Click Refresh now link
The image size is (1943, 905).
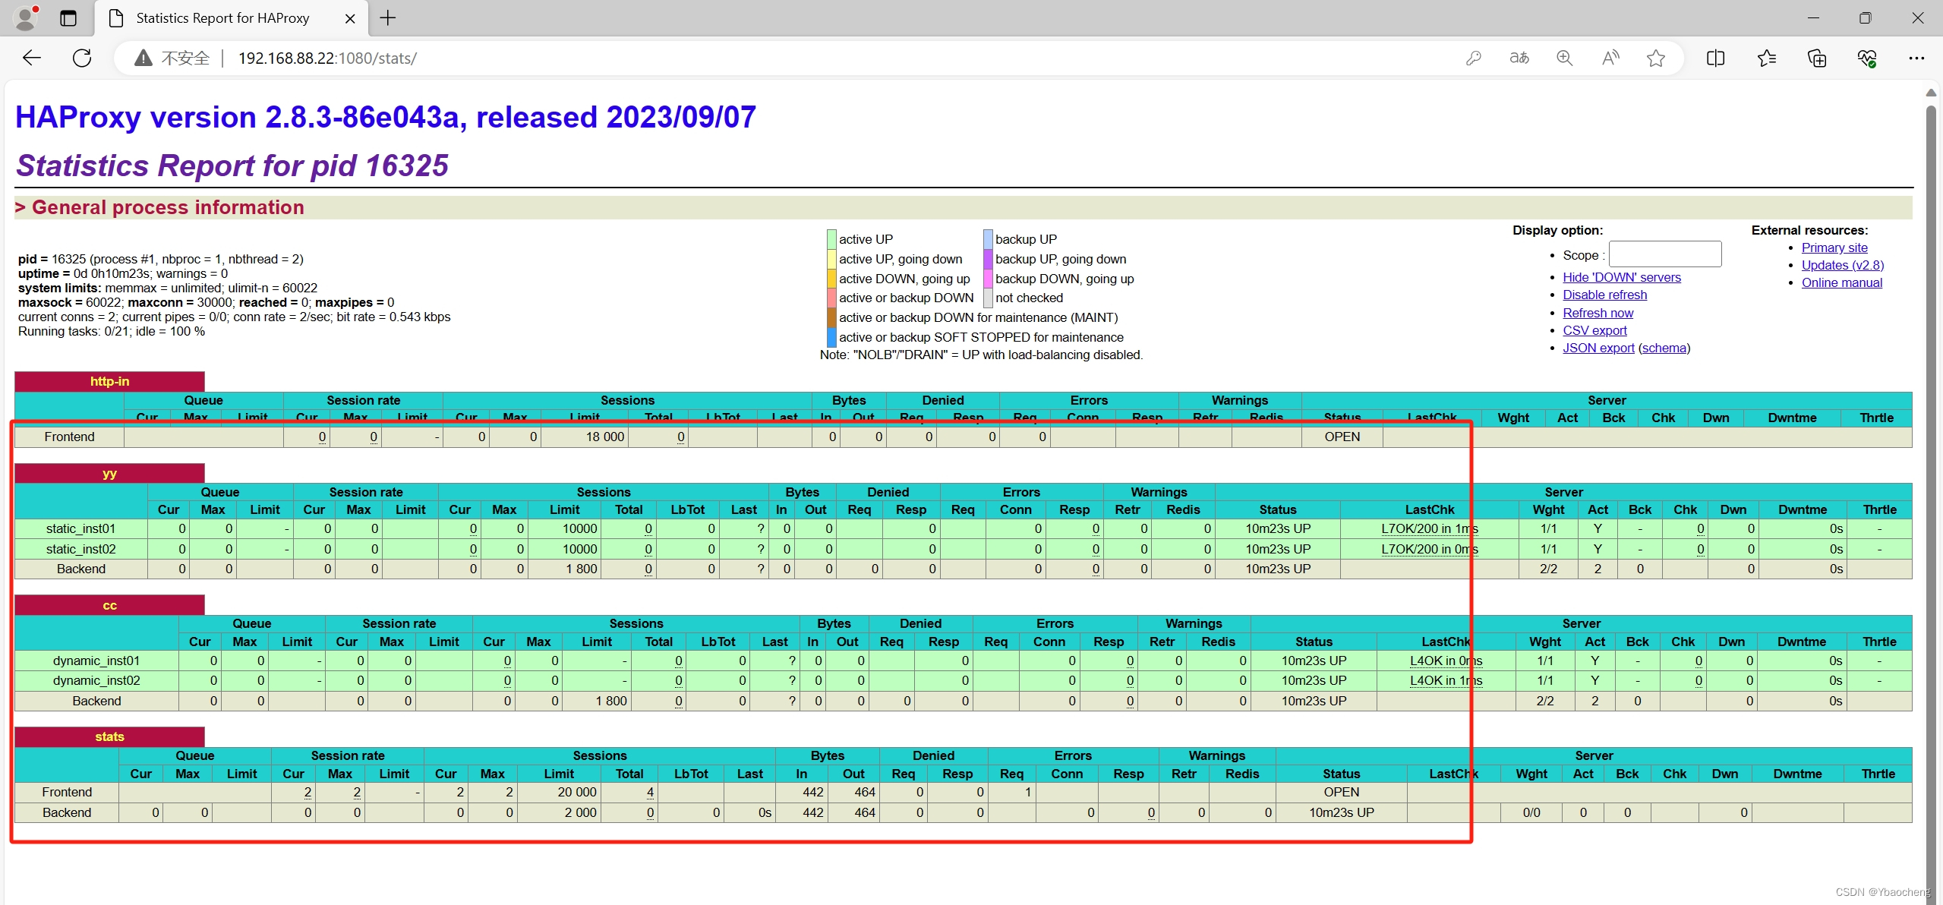1598,313
